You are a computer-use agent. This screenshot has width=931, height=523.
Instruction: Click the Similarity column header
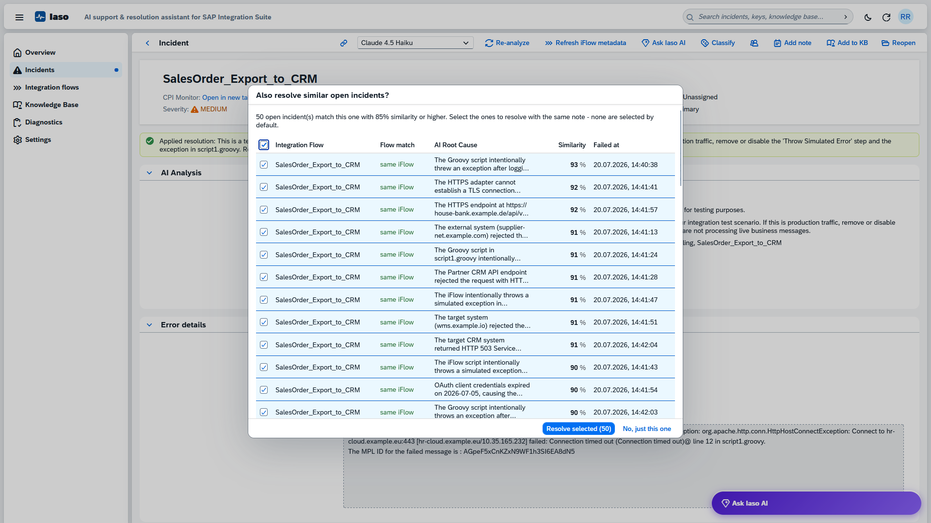[x=572, y=145]
